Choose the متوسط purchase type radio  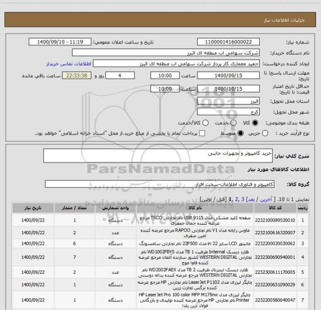click(x=240, y=134)
